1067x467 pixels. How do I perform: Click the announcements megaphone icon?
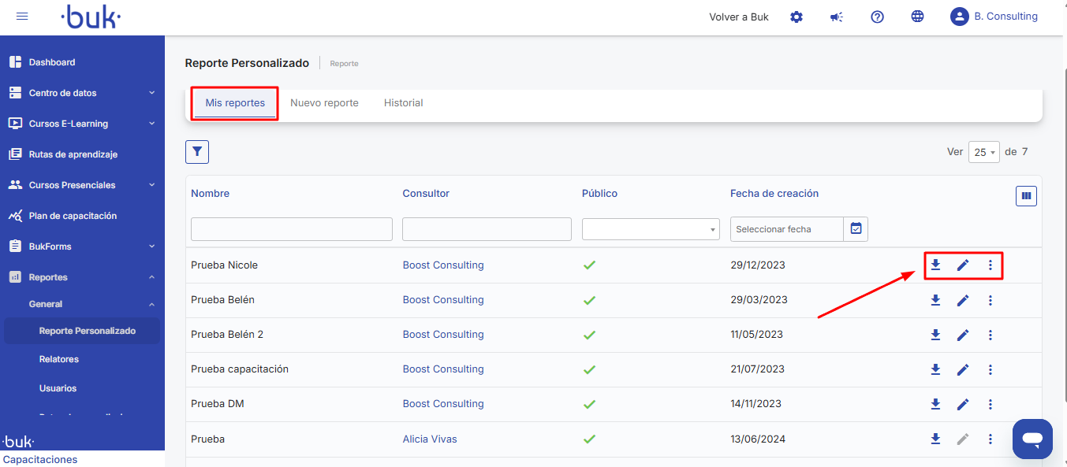(x=837, y=17)
